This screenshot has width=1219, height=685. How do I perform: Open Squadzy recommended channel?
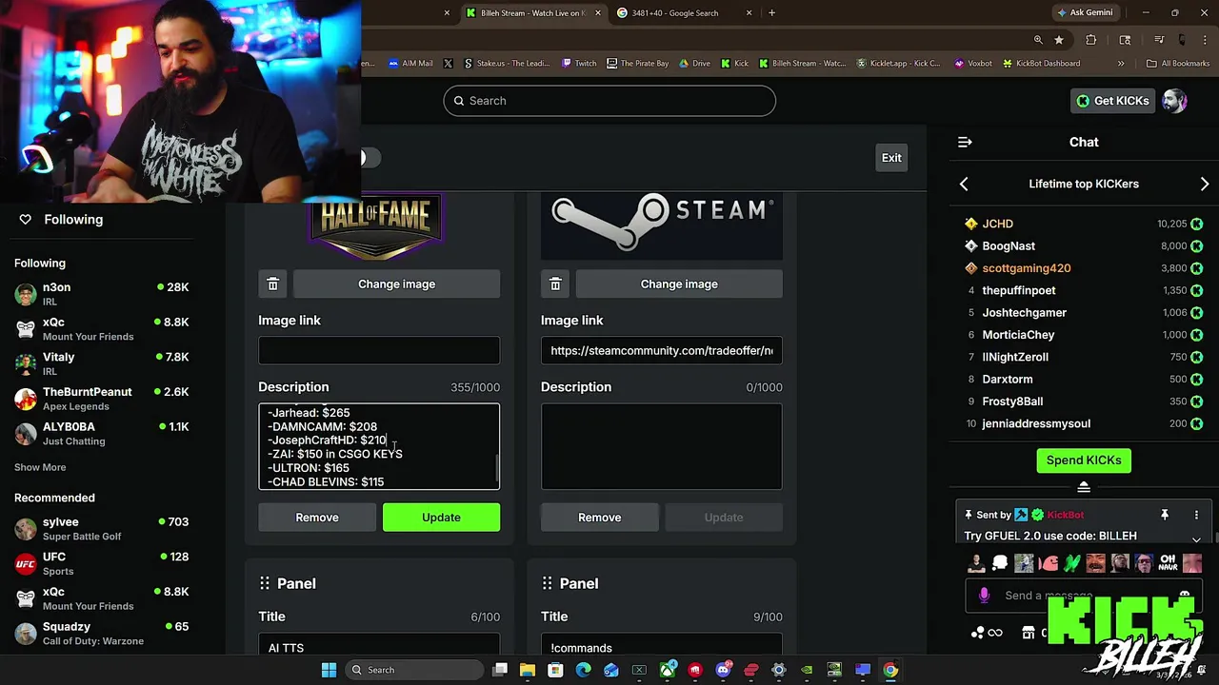click(101, 634)
